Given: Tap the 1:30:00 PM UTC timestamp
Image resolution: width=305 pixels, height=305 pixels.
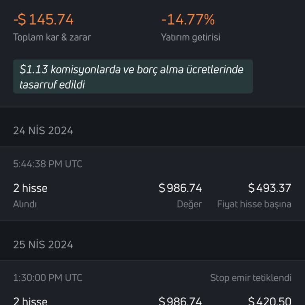Looking at the screenshot, I should [x=48, y=278].
